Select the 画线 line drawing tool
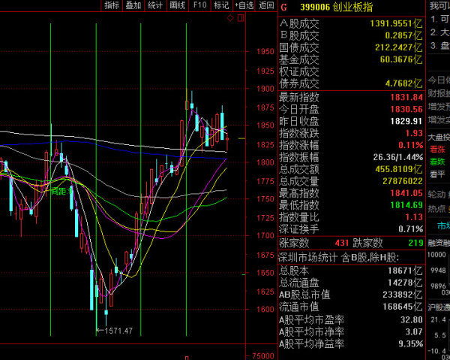 point(178,5)
